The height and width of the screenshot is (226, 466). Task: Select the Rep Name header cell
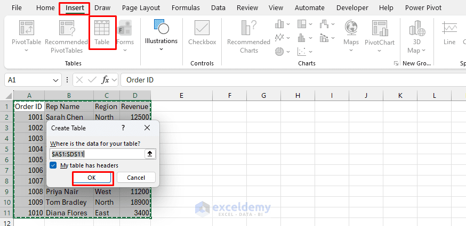(x=69, y=106)
